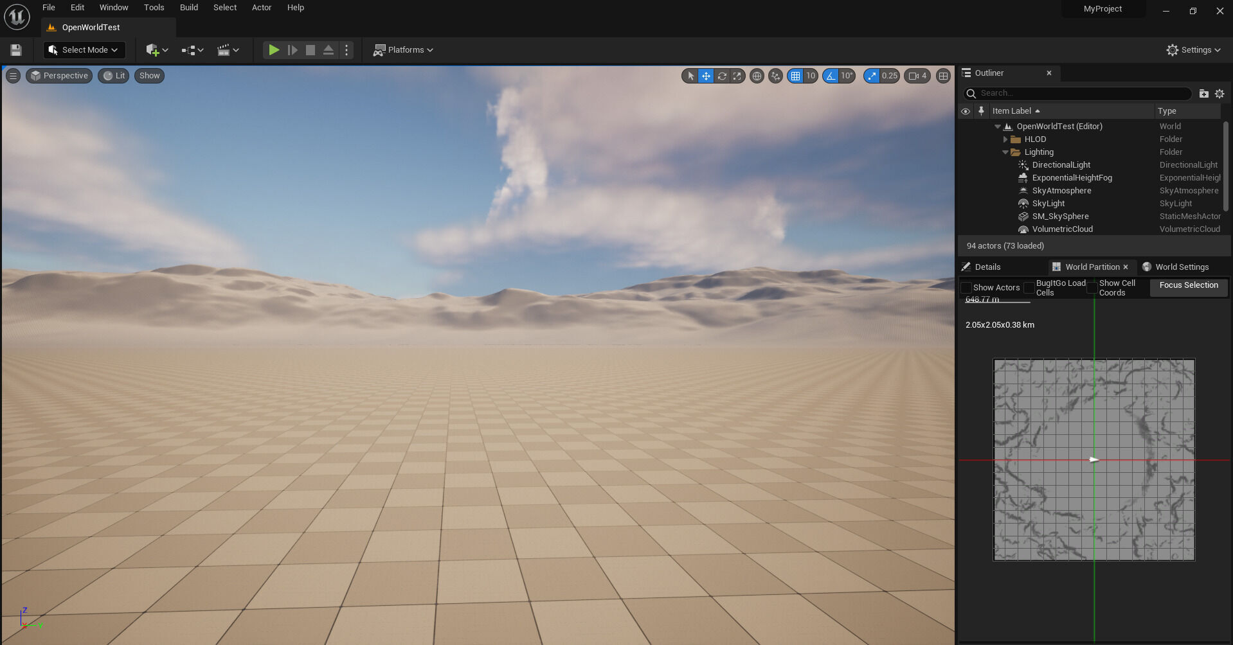Enable the Show Cell Coords checkbox
The image size is (1233, 645).
click(1092, 288)
